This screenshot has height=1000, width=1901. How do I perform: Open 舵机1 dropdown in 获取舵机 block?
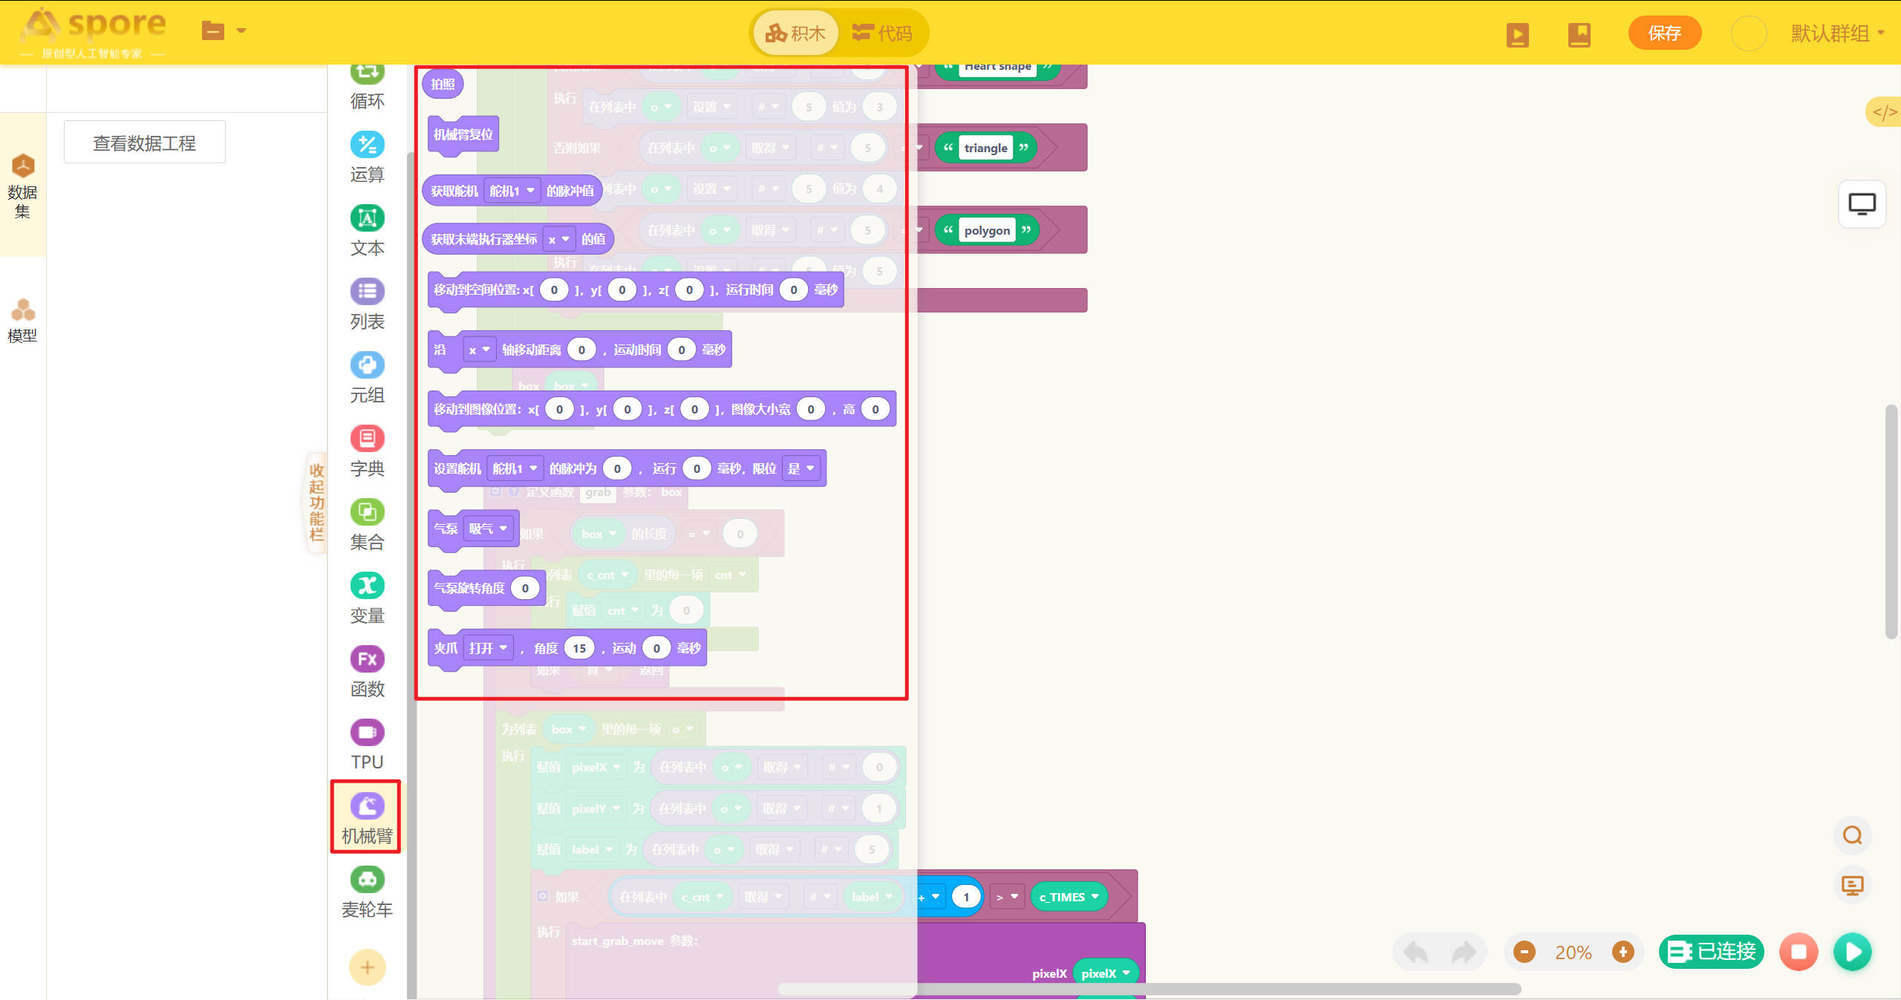click(x=512, y=191)
